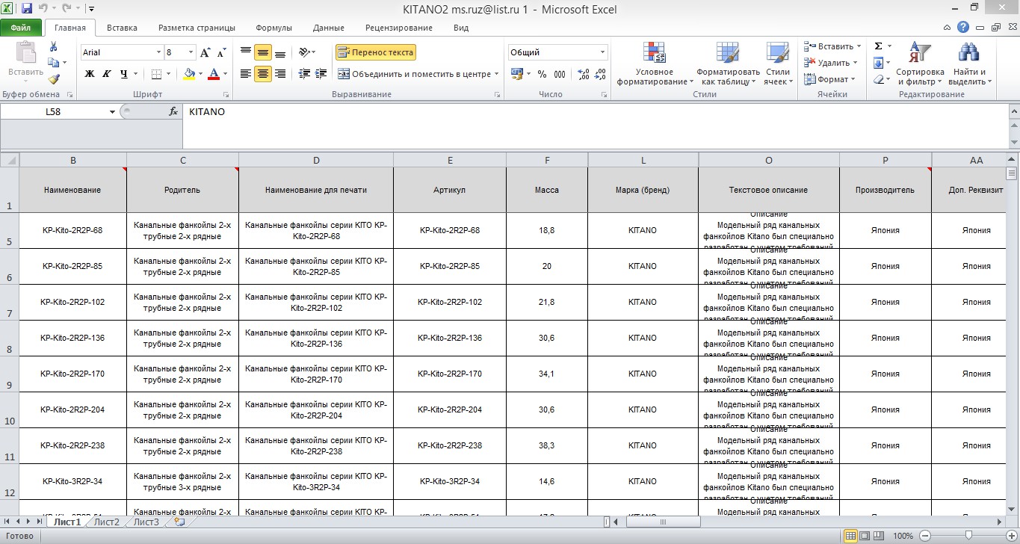
Task: Select column header L
Action: [x=643, y=160]
